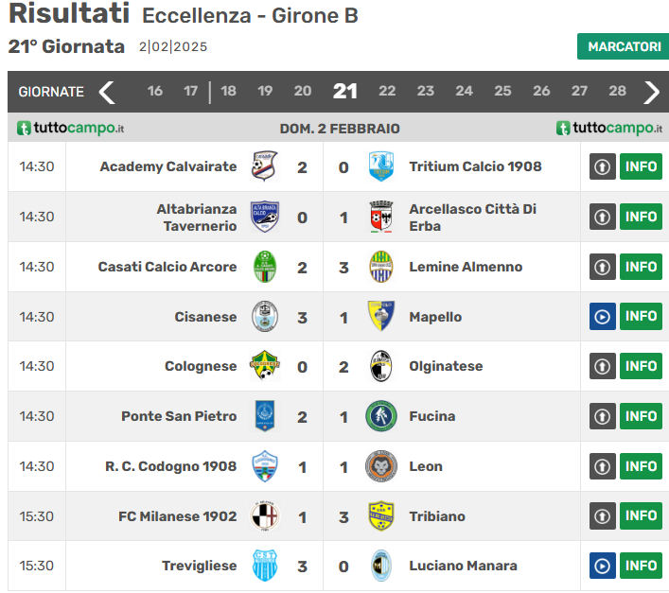
Task: Click the Academy Calvairate team crest
Action: pyautogui.click(x=264, y=166)
